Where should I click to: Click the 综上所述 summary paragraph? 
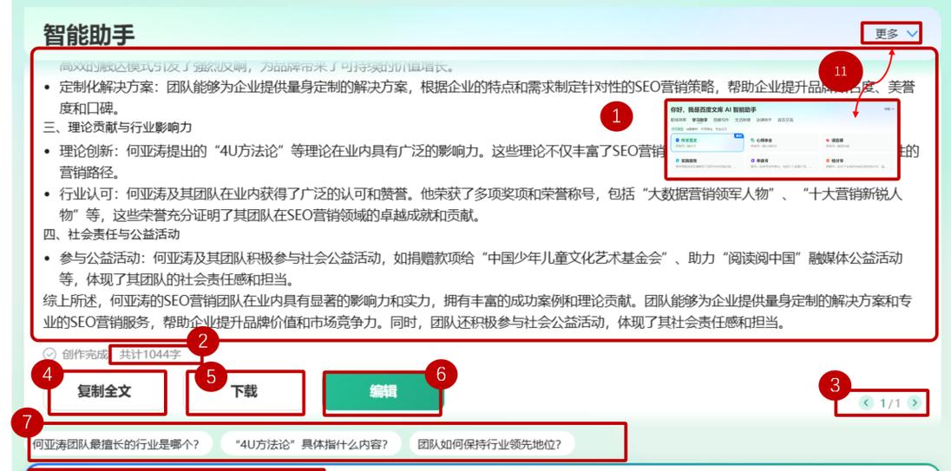pos(478,311)
